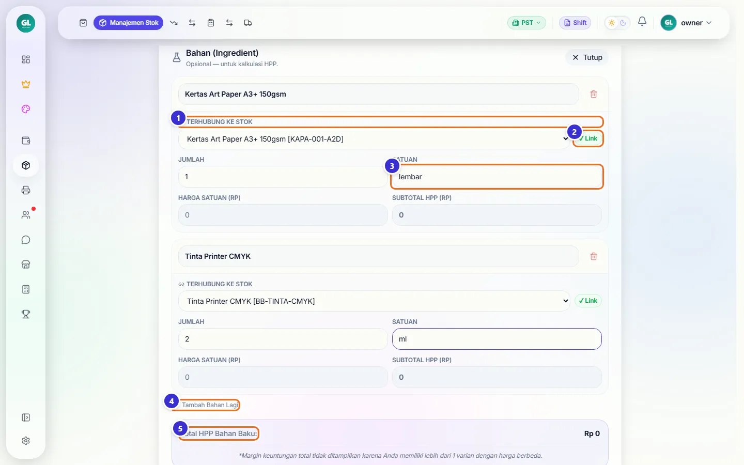This screenshot has height=465, width=744.
Task: Open the crown icon in sidebar
Action: point(26,84)
